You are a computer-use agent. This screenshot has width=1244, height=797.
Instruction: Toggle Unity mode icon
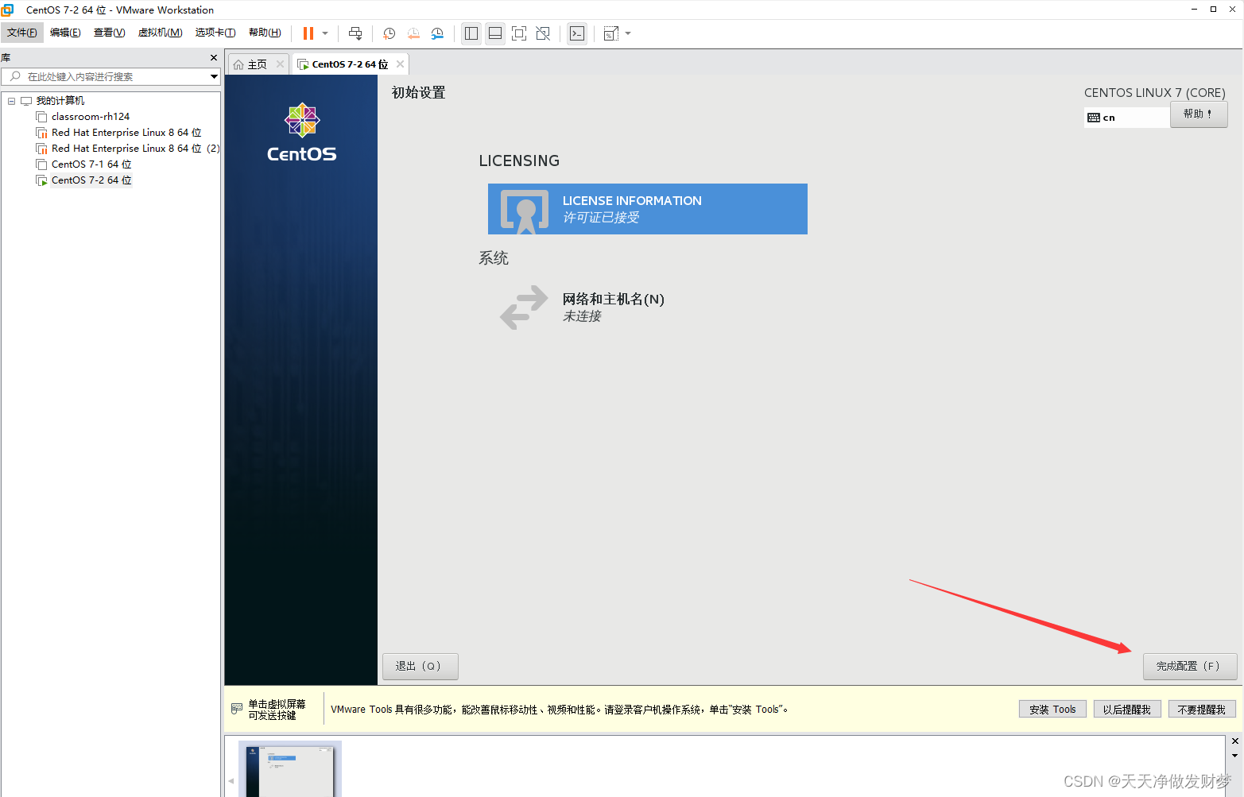(543, 33)
